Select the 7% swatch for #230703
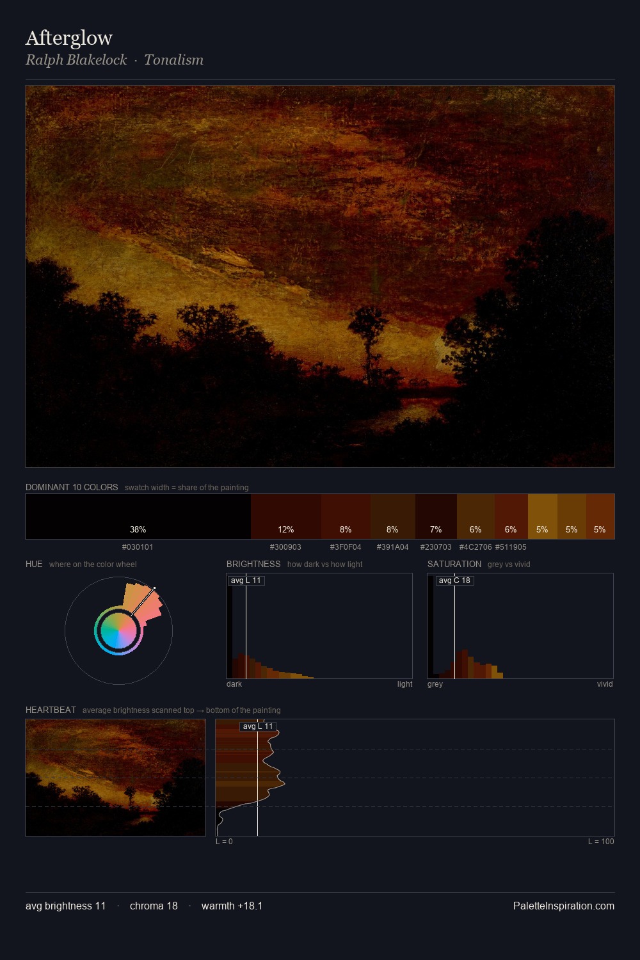This screenshot has height=960, width=640. tap(436, 516)
